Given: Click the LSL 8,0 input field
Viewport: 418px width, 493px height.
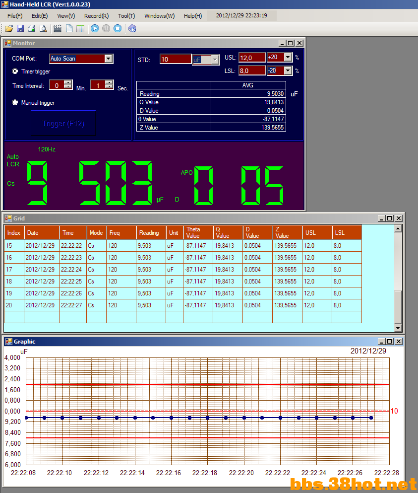Looking at the screenshot, I should click(252, 70).
